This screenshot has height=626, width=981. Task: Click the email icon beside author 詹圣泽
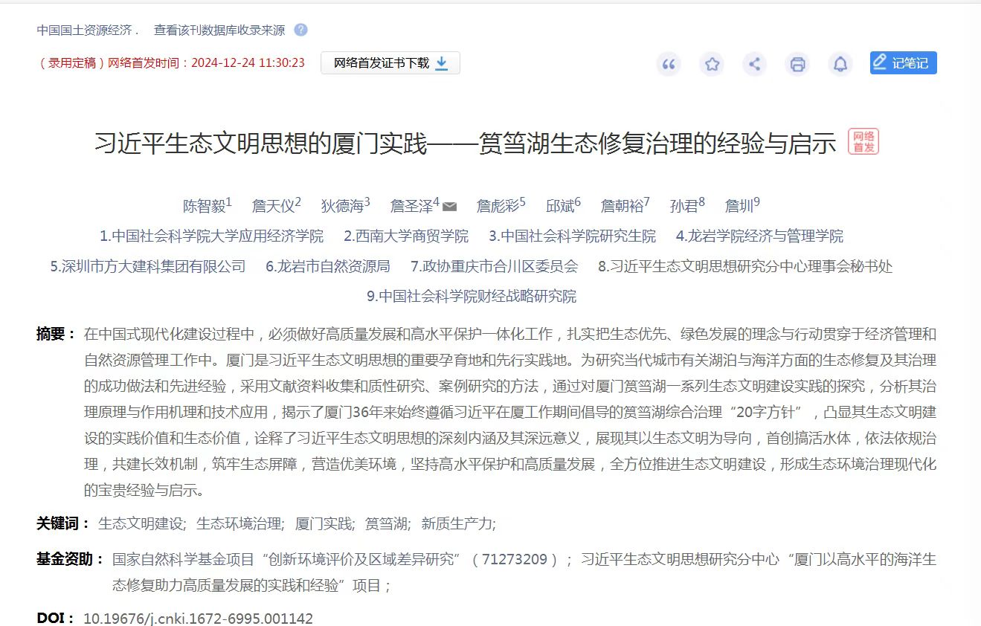click(448, 207)
